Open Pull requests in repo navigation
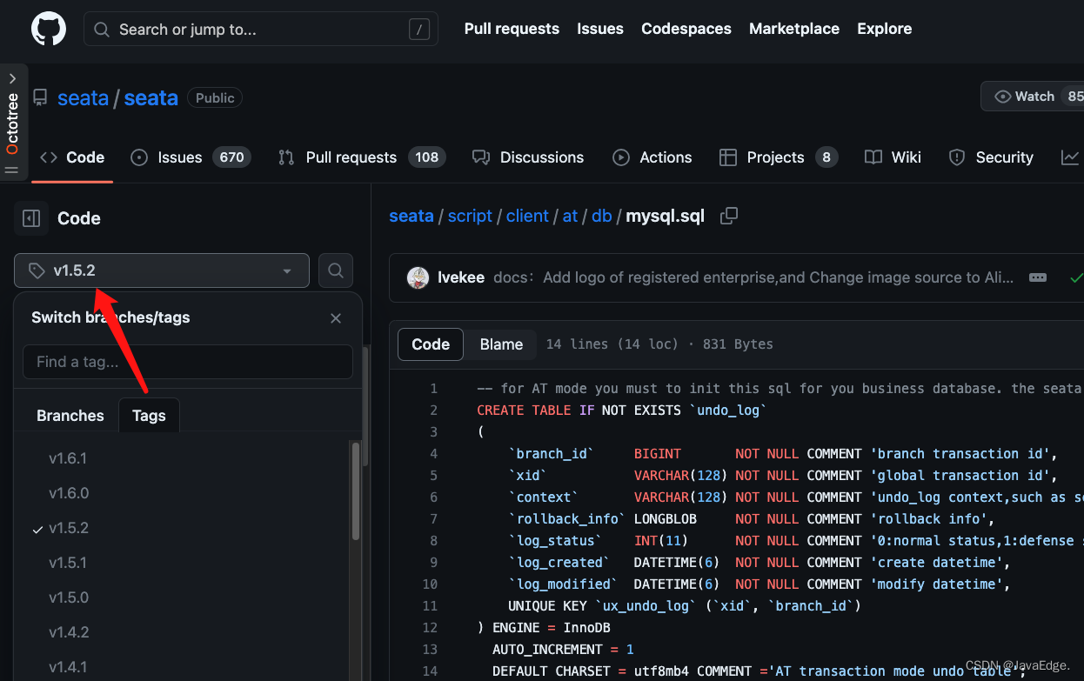This screenshot has width=1084, height=681. [351, 157]
